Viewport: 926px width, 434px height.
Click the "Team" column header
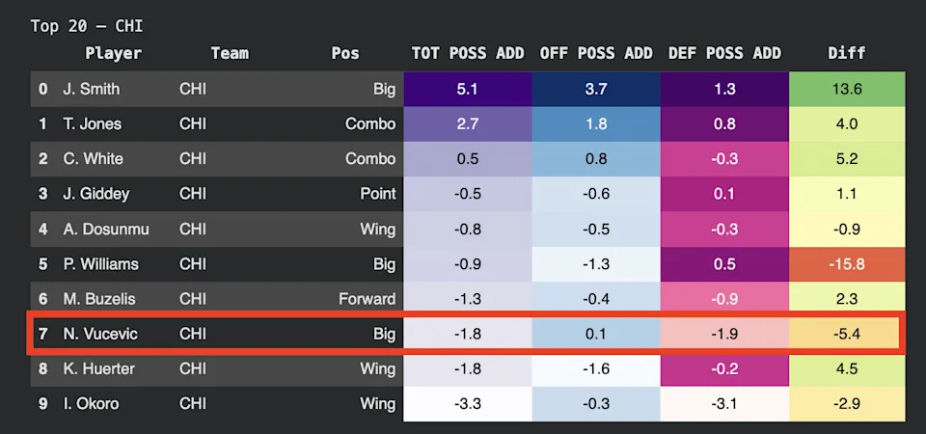click(229, 53)
